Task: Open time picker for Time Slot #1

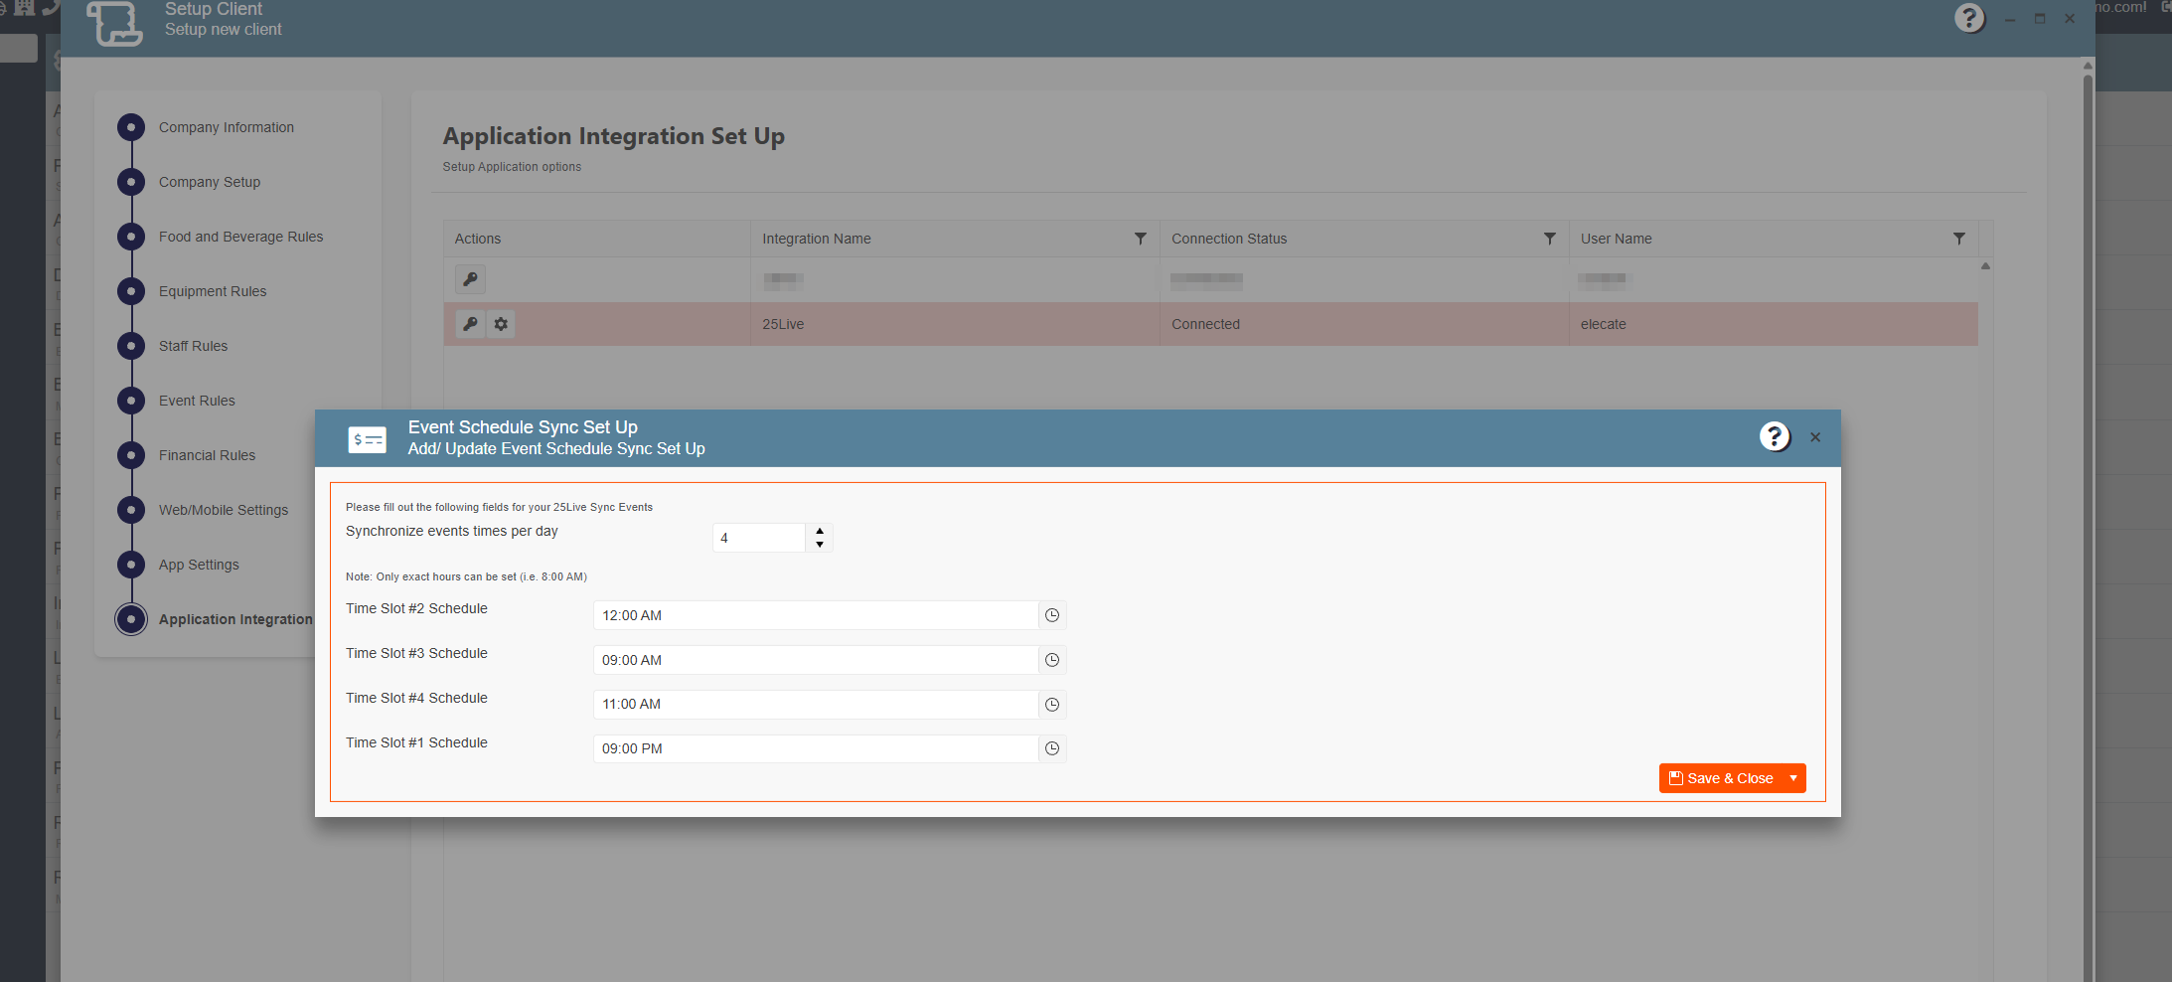Action: [1052, 748]
